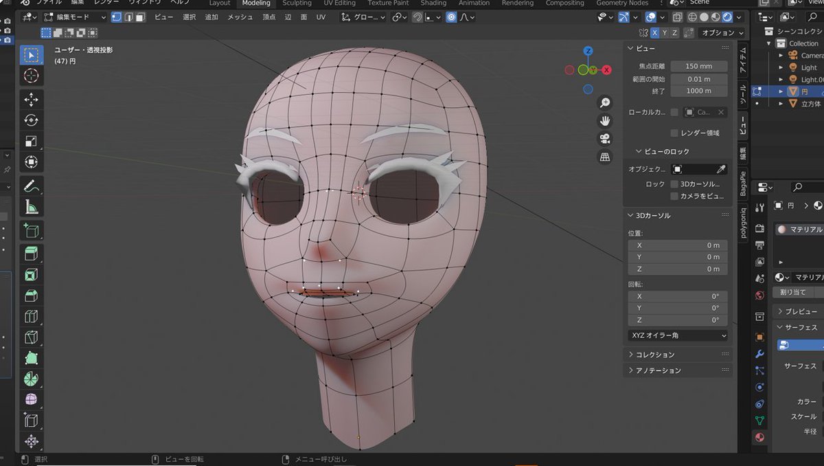Expand the Camera item in outliner
The image size is (824, 466).
coord(780,56)
